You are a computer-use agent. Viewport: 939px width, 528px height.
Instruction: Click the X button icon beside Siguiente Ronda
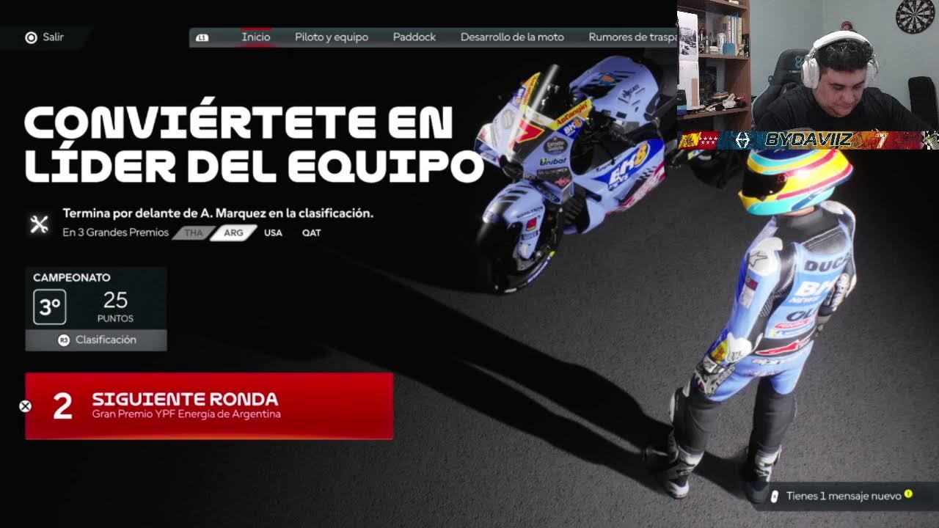coord(25,406)
